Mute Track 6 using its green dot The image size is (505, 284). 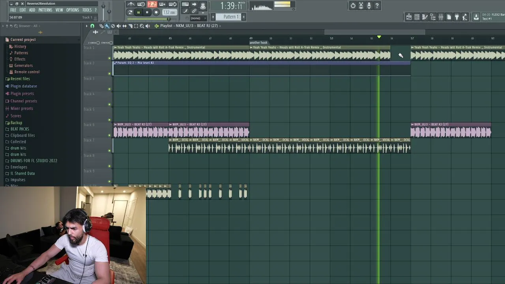[109, 135]
